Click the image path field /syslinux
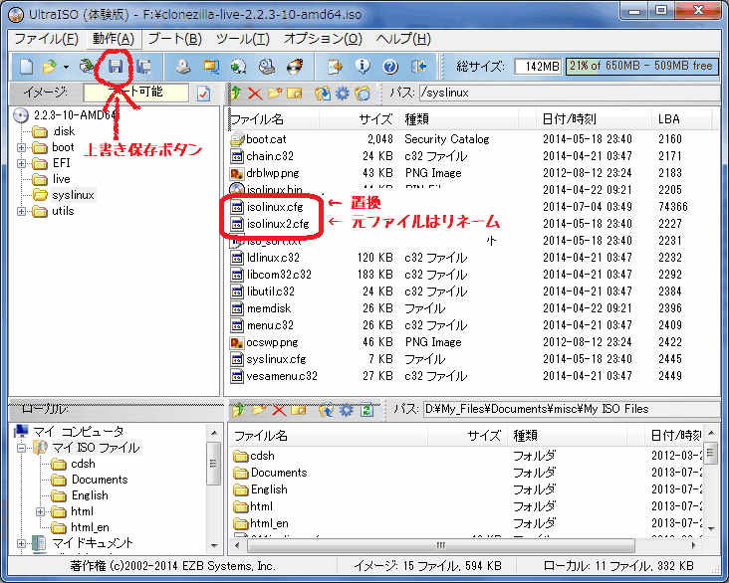The image size is (729, 583). point(569,93)
